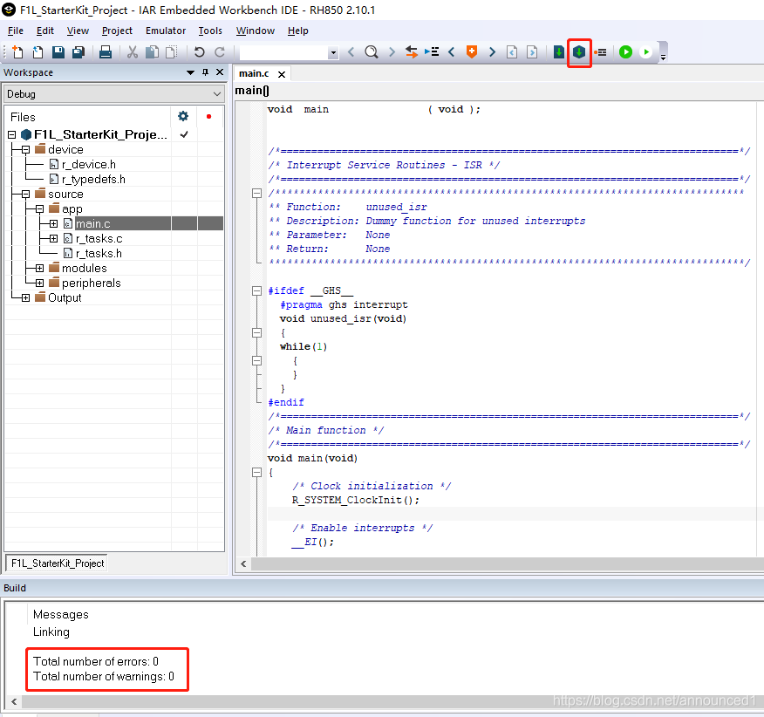Close the Workspace panel
This screenshot has width=764, height=717.
[x=220, y=72]
